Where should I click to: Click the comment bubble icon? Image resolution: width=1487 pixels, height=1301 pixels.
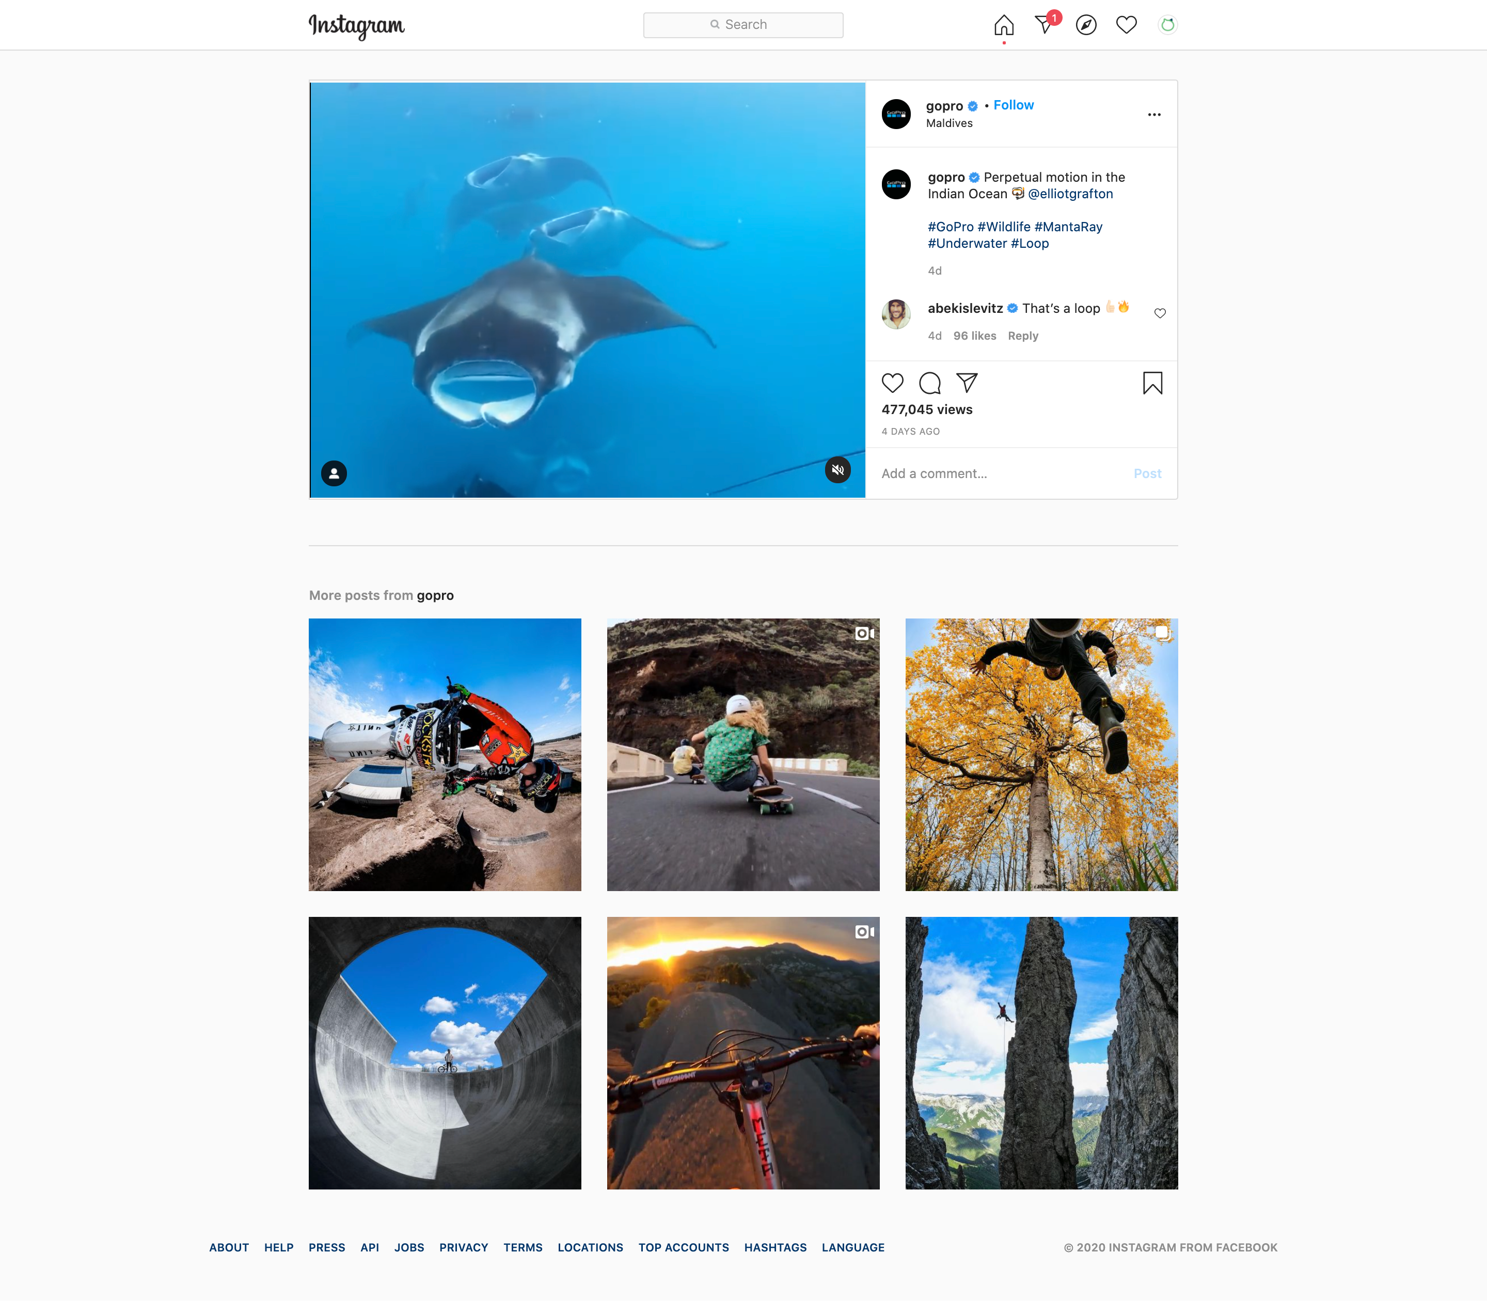click(x=929, y=383)
